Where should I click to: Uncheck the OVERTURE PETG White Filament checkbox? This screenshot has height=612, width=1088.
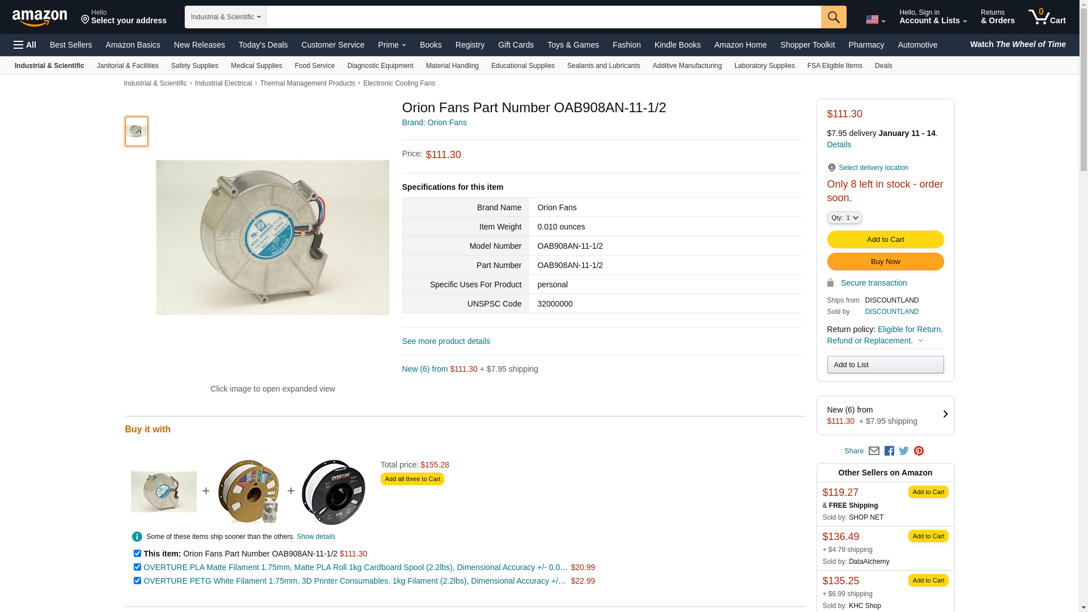137,580
